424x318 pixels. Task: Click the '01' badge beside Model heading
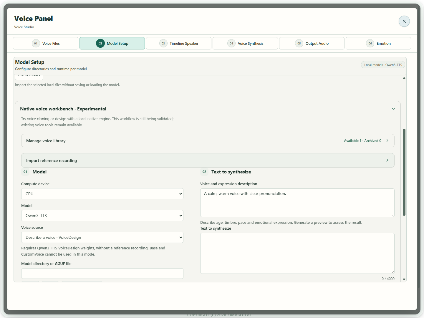tap(25, 172)
